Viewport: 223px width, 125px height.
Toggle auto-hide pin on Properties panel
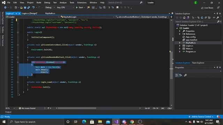click(x=217, y=68)
